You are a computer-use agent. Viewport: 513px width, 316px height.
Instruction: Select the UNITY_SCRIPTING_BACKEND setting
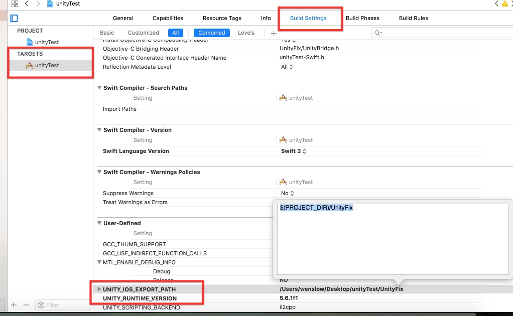coord(142,307)
